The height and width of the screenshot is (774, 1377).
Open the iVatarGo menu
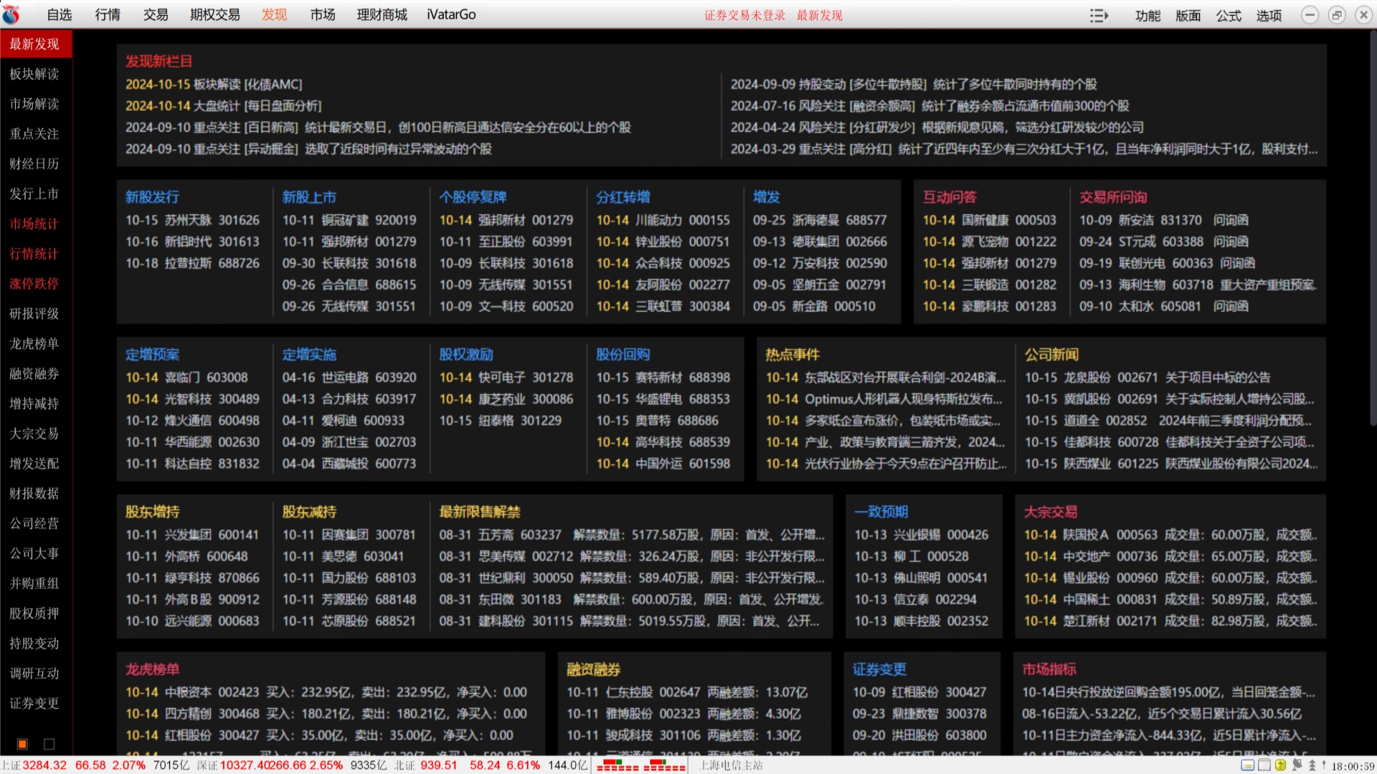[x=451, y=15]
